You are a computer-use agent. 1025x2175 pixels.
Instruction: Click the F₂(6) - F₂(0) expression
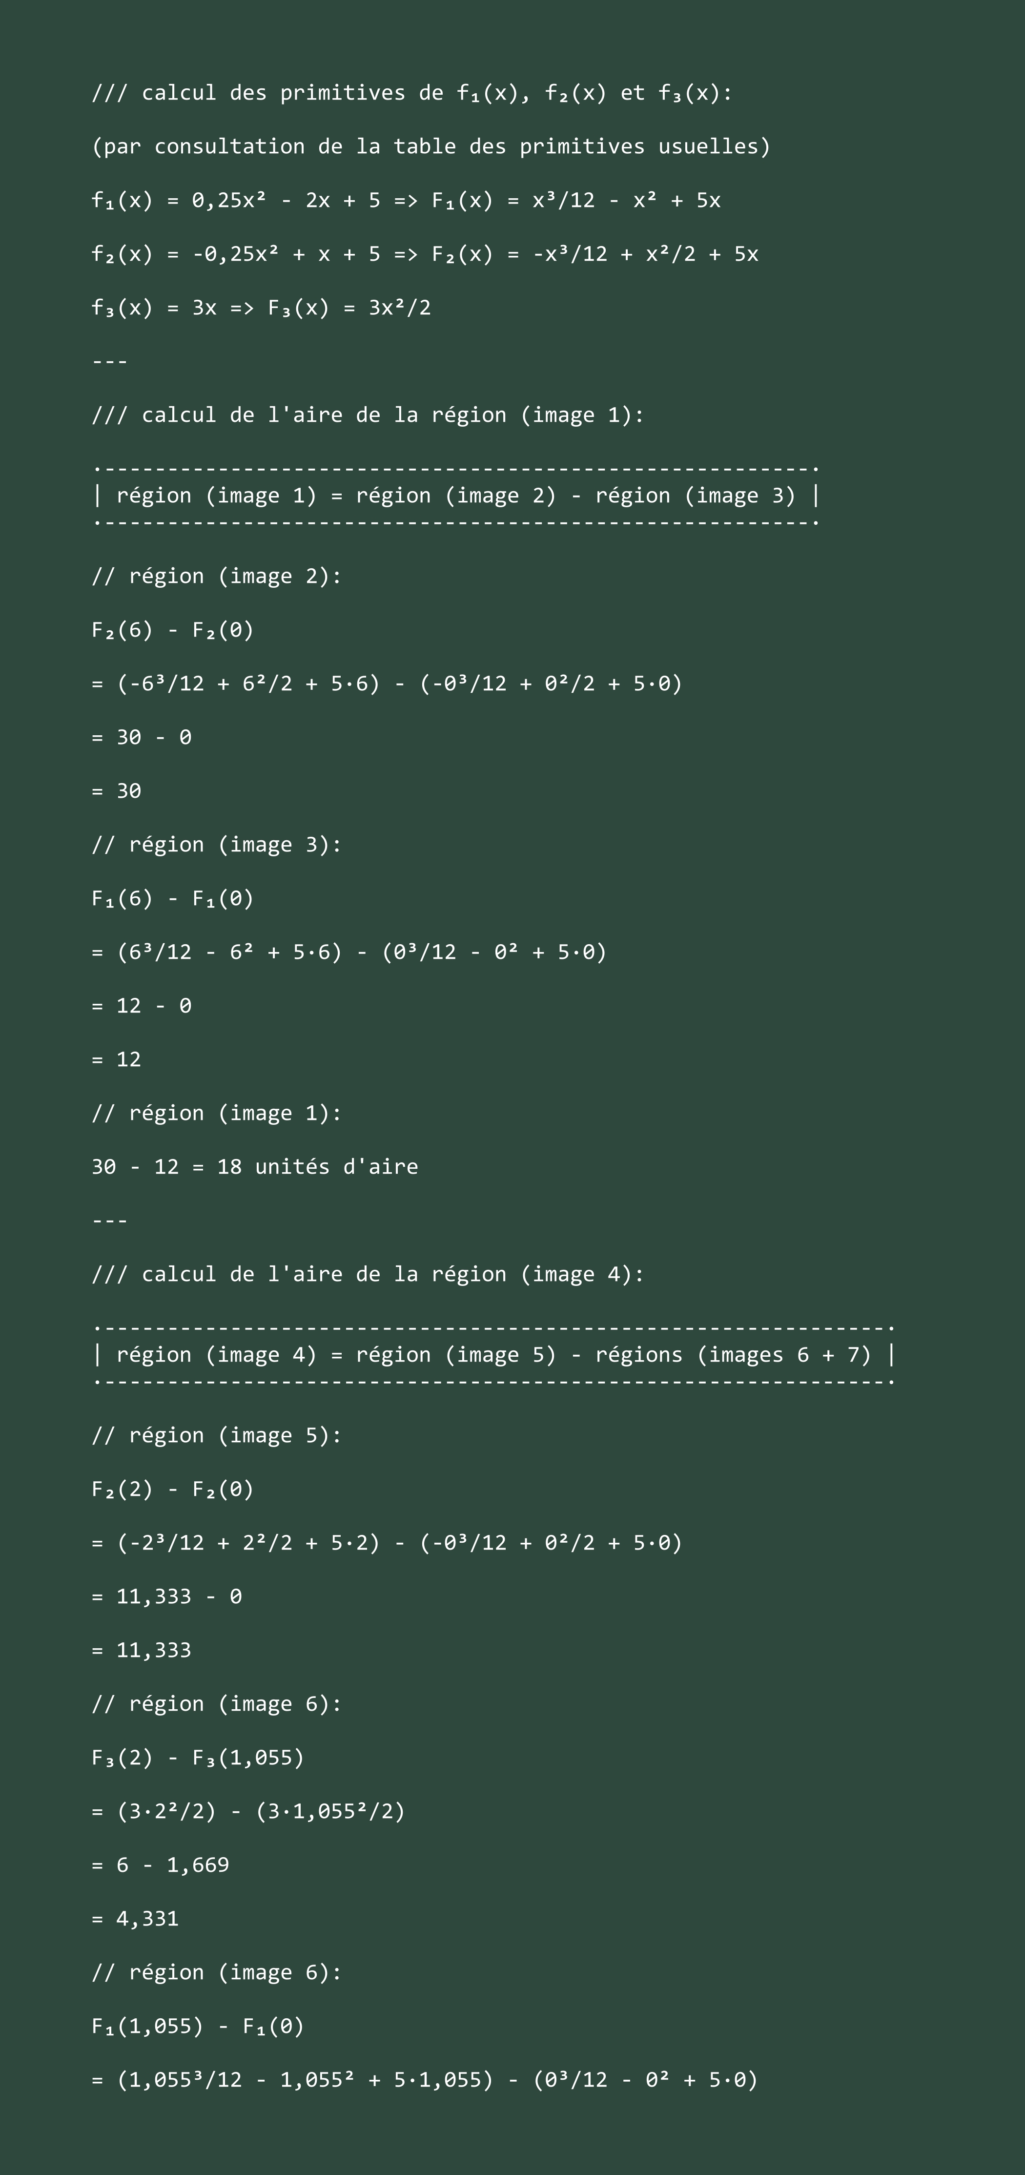point(172,630)
